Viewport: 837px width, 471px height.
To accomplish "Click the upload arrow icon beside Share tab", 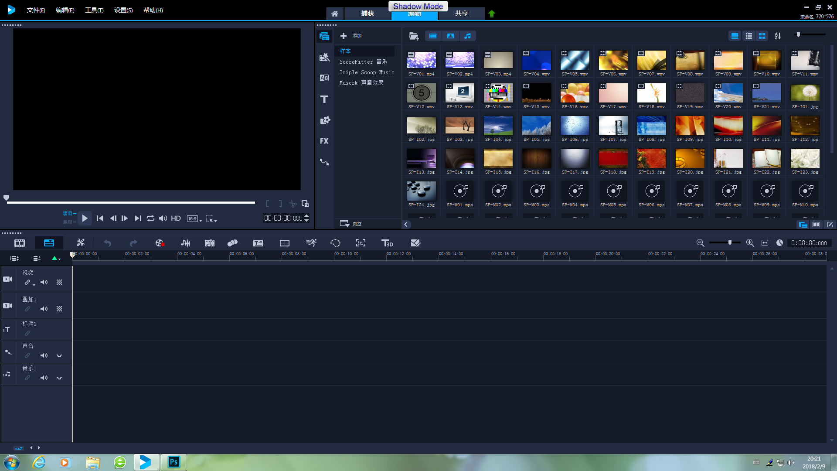I will [492, 14].
